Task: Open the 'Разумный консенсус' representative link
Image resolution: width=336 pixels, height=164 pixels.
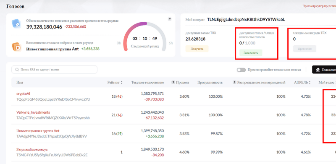Action: point(32,149)
